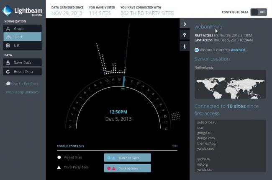Open the info 'i' panel
This screenshot has height=180, width=272.
185,46
